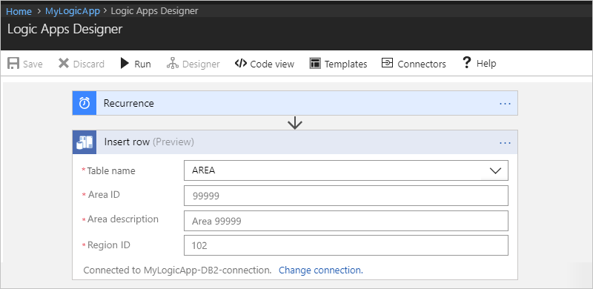Image resolution: width=593 pixels, height=289 pixels.
Task: Click the Run play triangle icon
Action: 125,63
